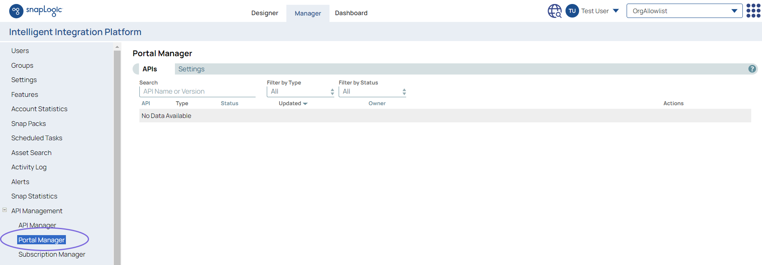Open API Manager in the sidebar
762x265 pixels.
tap(37, 225)
